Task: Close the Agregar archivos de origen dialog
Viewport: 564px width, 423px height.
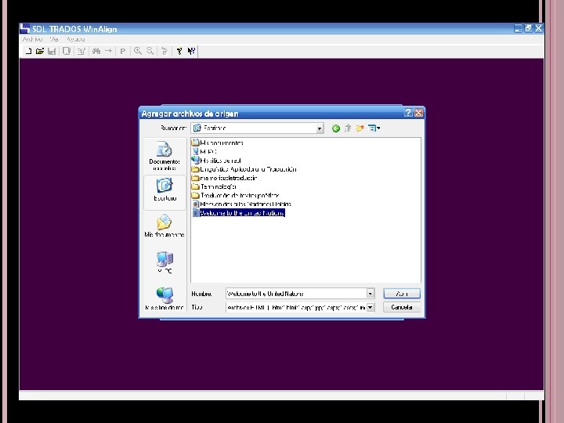Action: coord(418,113)
